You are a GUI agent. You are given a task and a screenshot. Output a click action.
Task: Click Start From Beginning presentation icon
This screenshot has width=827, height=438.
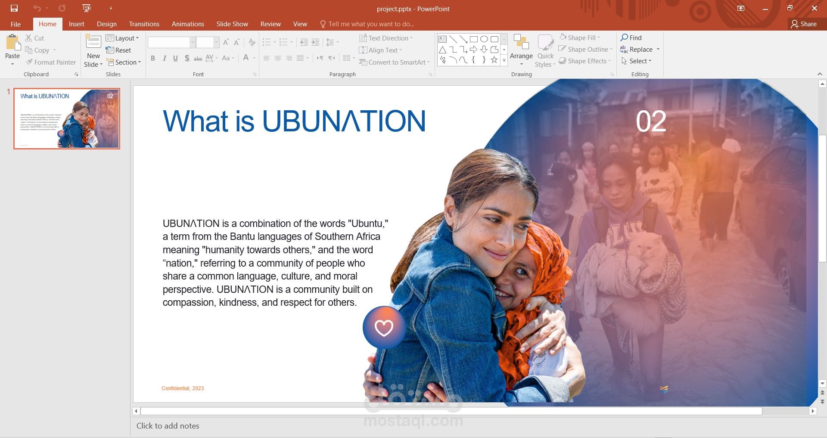[x=87, y=8]
